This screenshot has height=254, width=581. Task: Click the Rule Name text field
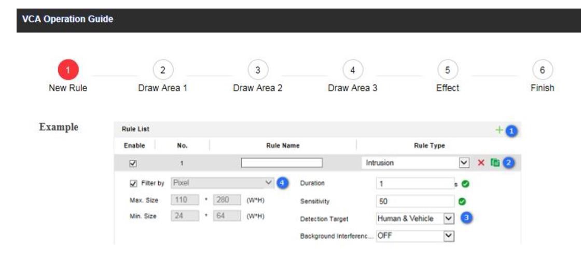282,163
